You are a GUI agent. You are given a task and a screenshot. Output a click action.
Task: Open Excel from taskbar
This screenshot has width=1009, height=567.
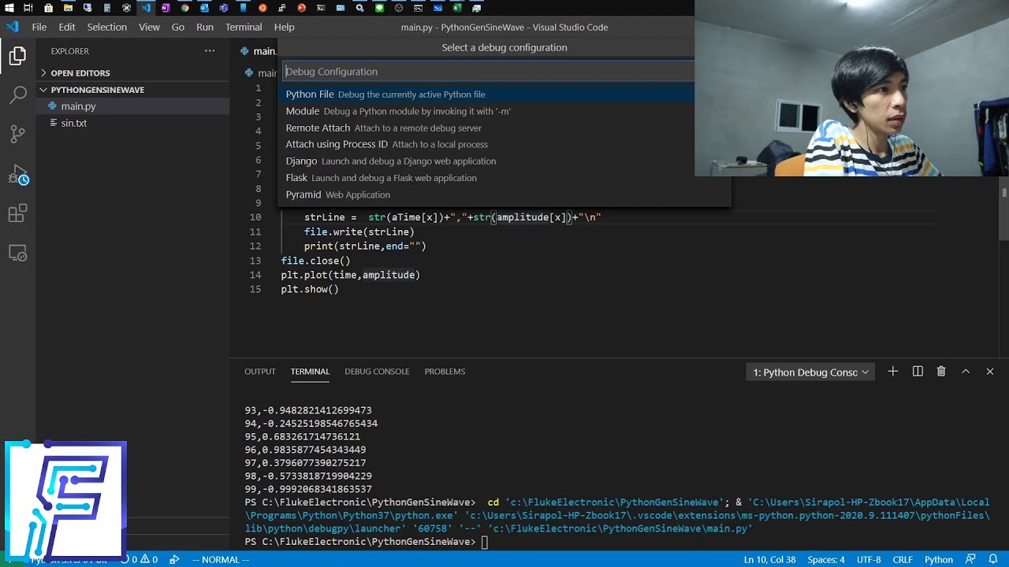coord(457,8)
